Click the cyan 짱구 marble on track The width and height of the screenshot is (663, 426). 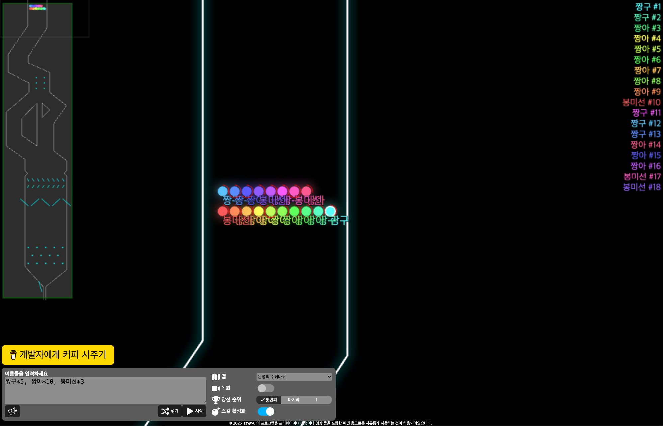tap(330, 211)
